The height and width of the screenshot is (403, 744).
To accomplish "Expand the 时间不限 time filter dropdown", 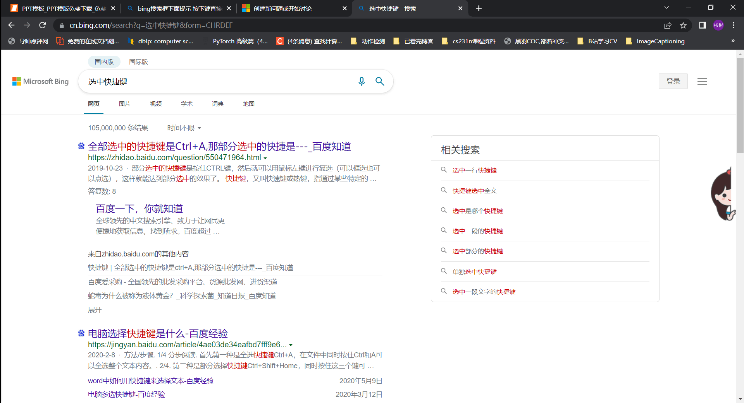I will 184,128.
